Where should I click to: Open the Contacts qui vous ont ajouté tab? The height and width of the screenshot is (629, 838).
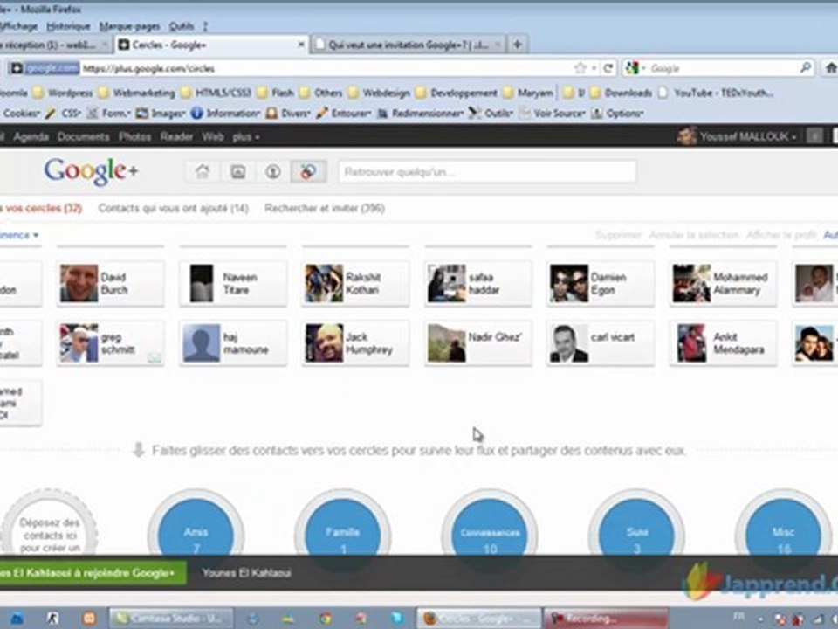[x=173, y=209]
